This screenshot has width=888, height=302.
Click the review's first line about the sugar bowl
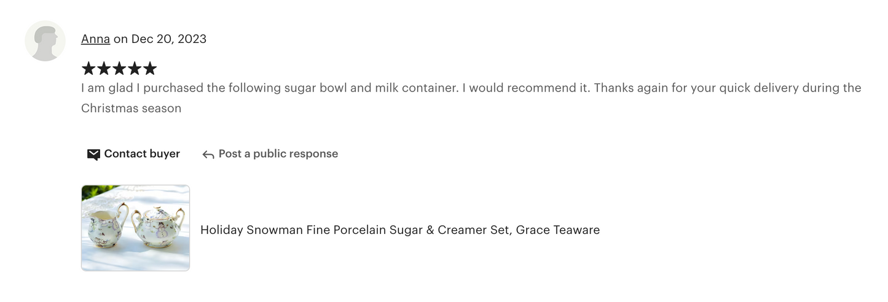click(x=269, y=88)
